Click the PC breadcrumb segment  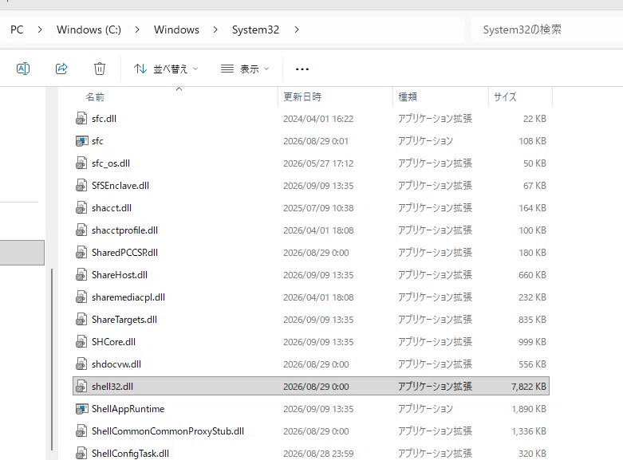point(17,29)
